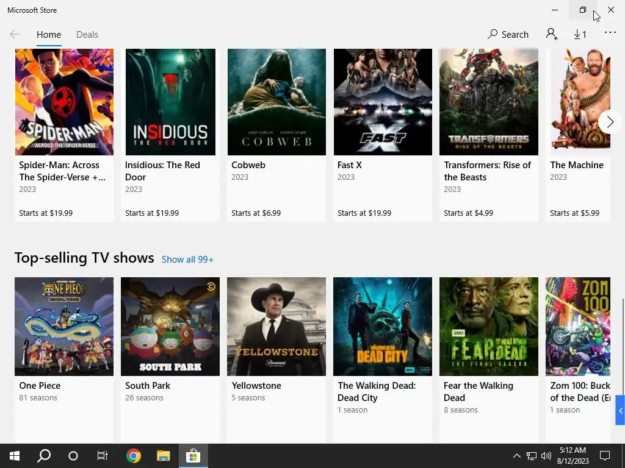
Task: Open downloads and updates icon
Action: [x=580, y=35]
